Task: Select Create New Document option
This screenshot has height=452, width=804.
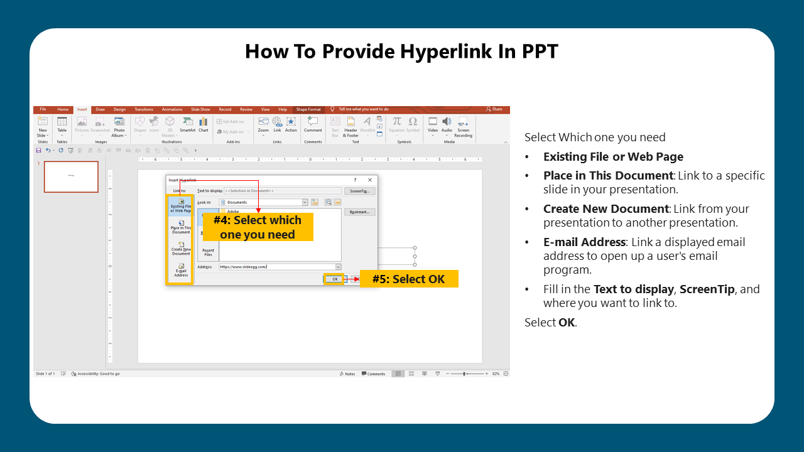Action: tap(181, 249)
